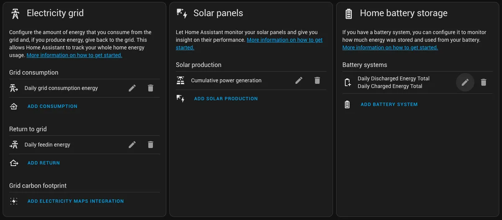Edit the battery system entry
Viewport: 502px width, 220px height.
465,82
